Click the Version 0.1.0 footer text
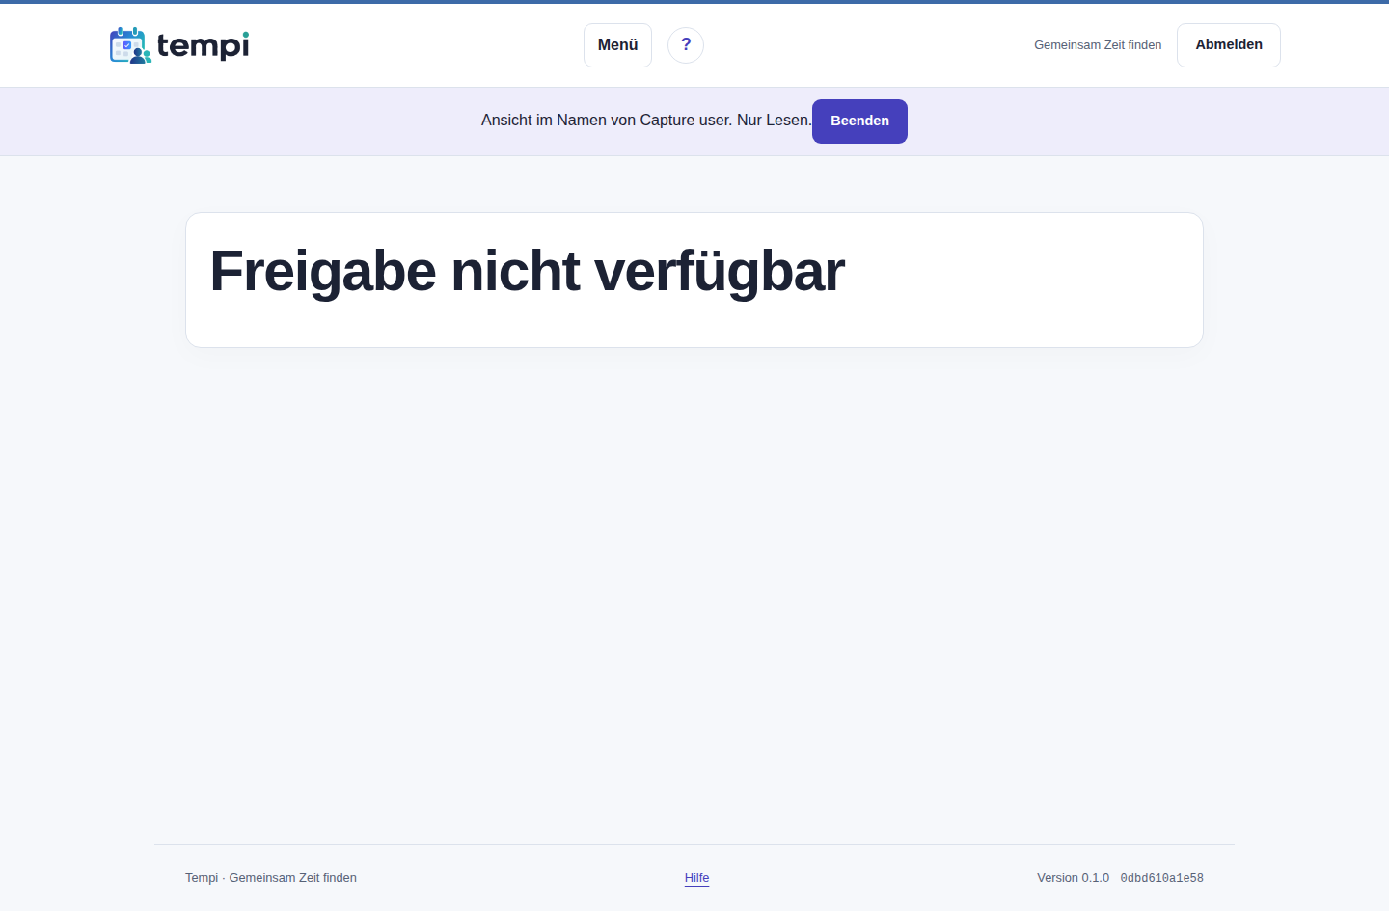 (x=1073, y=878)
